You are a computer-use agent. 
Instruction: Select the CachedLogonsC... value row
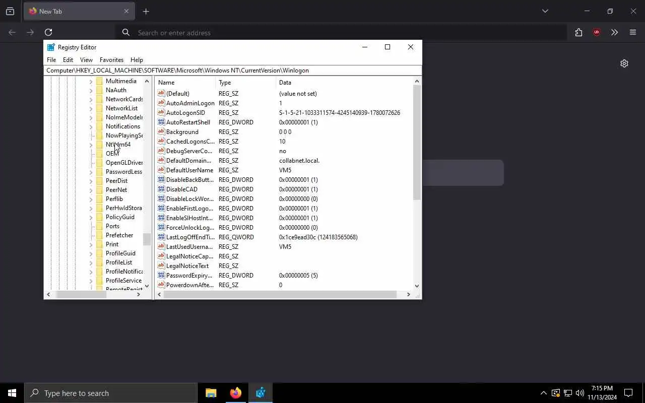pos(284,142)
